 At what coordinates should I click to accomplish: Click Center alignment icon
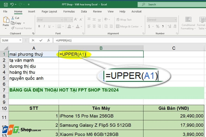click(x=94, y=26)
